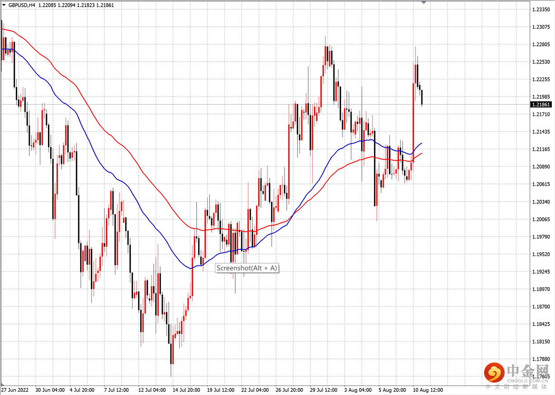Click price axis label 1.20340

coord(541,202)
